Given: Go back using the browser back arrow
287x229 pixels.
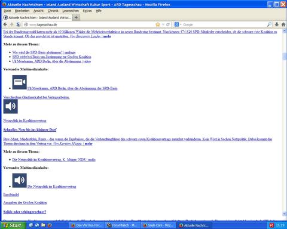Looking at the screenshot, I should [x=5, y=24].
